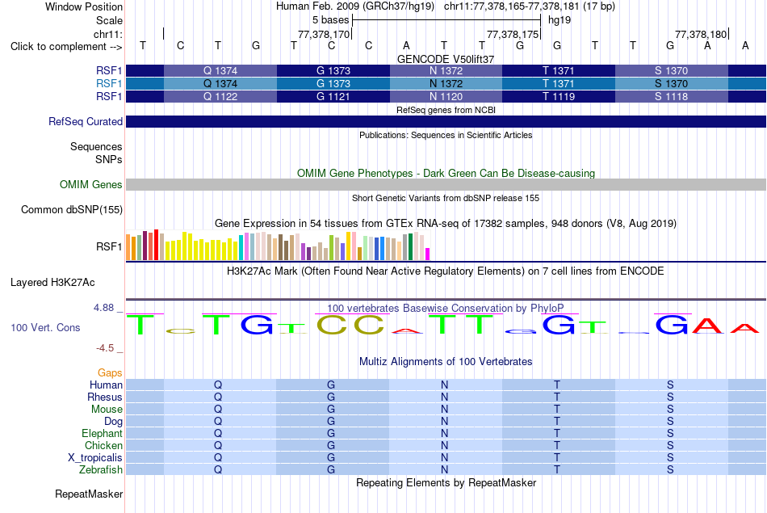Click position label 77,378,175 on the ruler
The height and width of the screenshot is (513, 767).
point(513,34)
